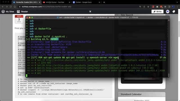Bookmark this page with the star icon
180x101 pixels.
tap(148, 7)
